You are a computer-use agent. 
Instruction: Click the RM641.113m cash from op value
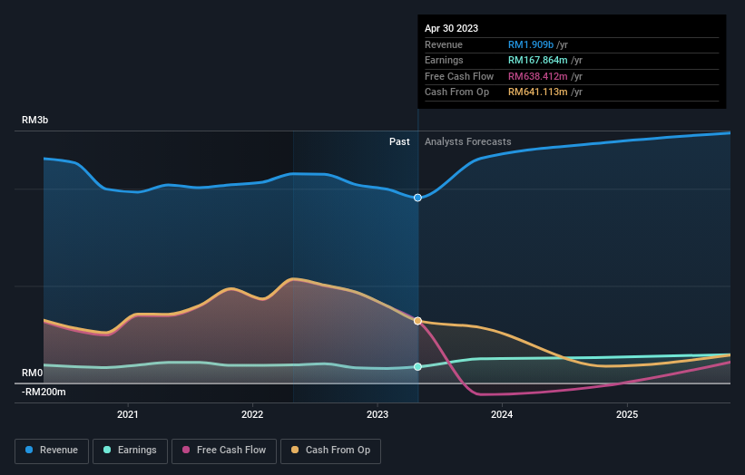tap(538, 92)
